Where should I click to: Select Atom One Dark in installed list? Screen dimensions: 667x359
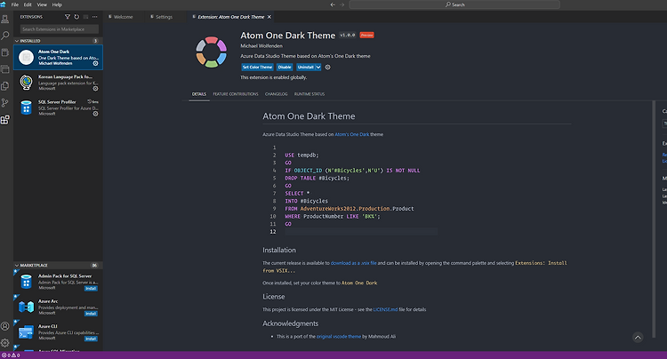pos(58,58)
